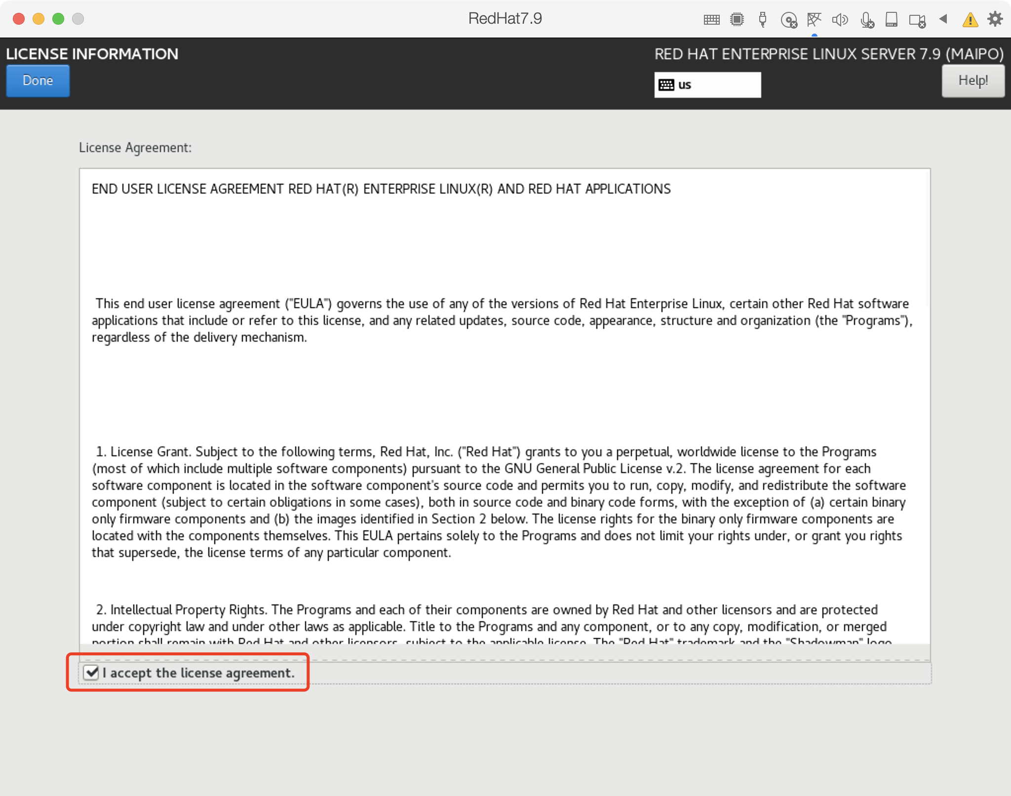
Task: Open the CD/DVD drive icon
Action: [789, 20]
